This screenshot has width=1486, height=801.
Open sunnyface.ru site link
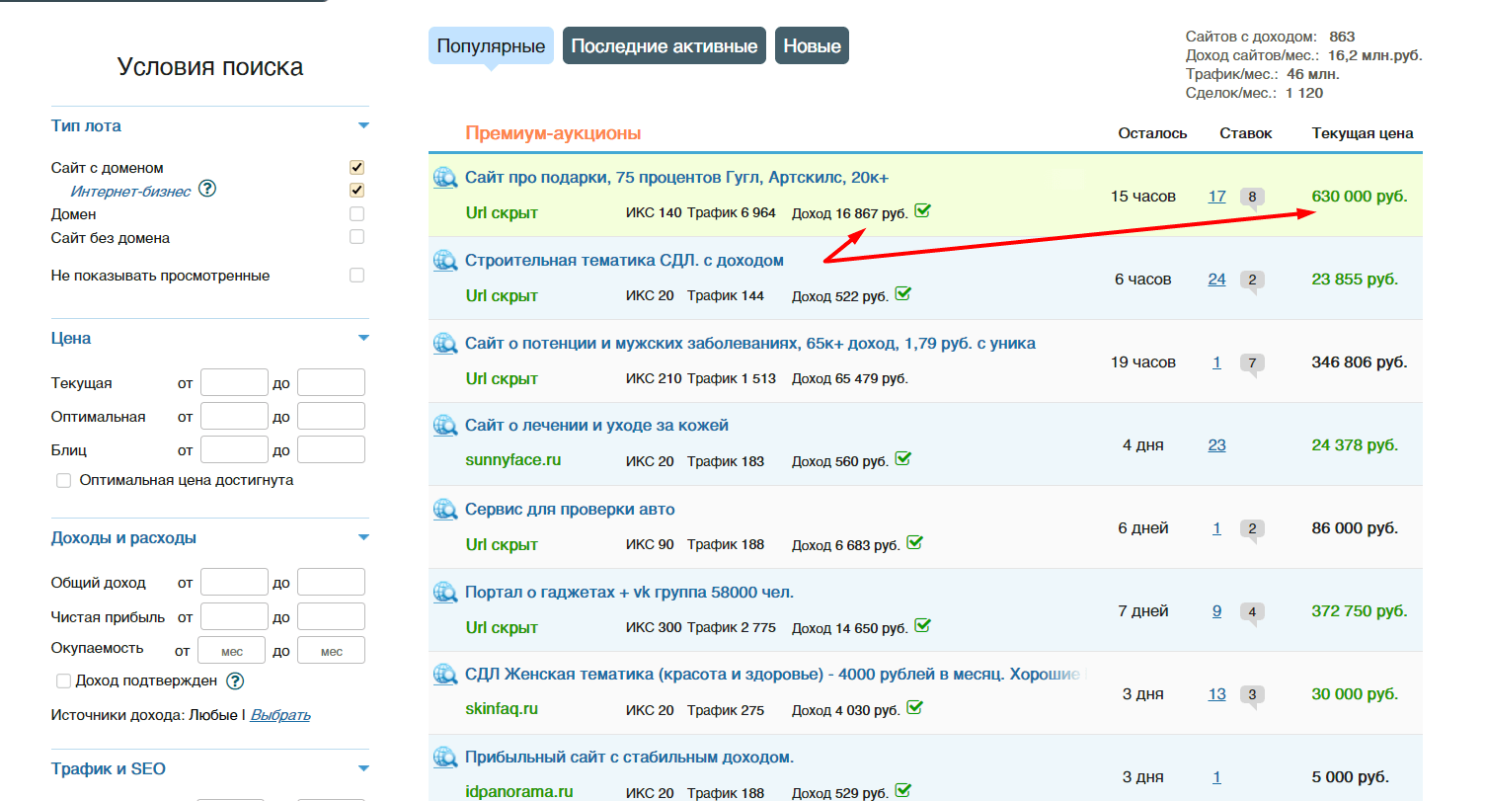(x=513, y=460)
